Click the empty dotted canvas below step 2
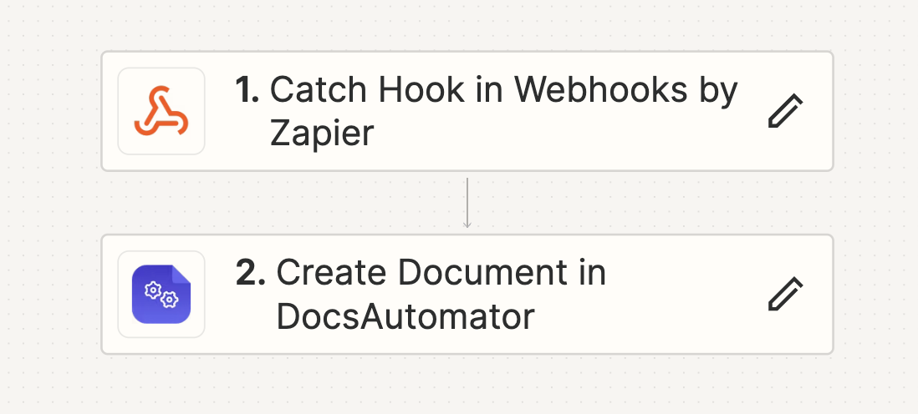 coord(467,385)
